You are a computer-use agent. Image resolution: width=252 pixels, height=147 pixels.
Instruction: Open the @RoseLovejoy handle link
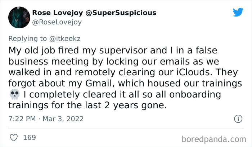57,22
